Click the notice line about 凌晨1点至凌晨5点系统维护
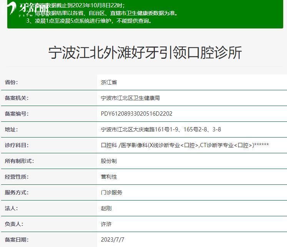Screen dimensions: 287x247 (89, 21)
